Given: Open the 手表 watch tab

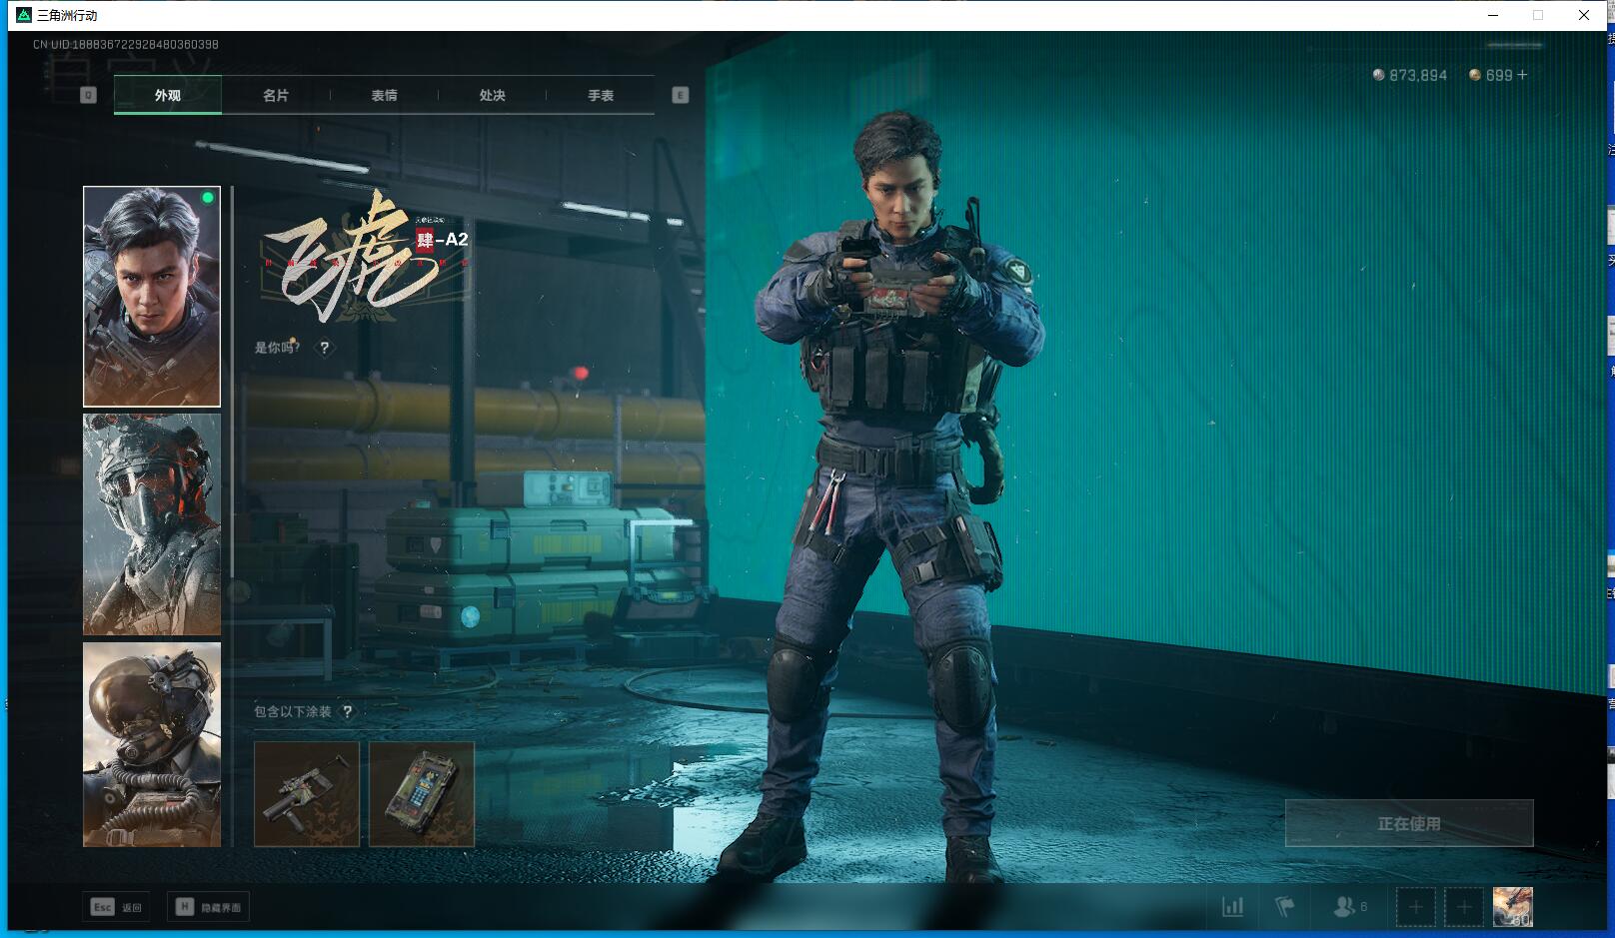Looking at the screenshot, I should pos(600,95).
